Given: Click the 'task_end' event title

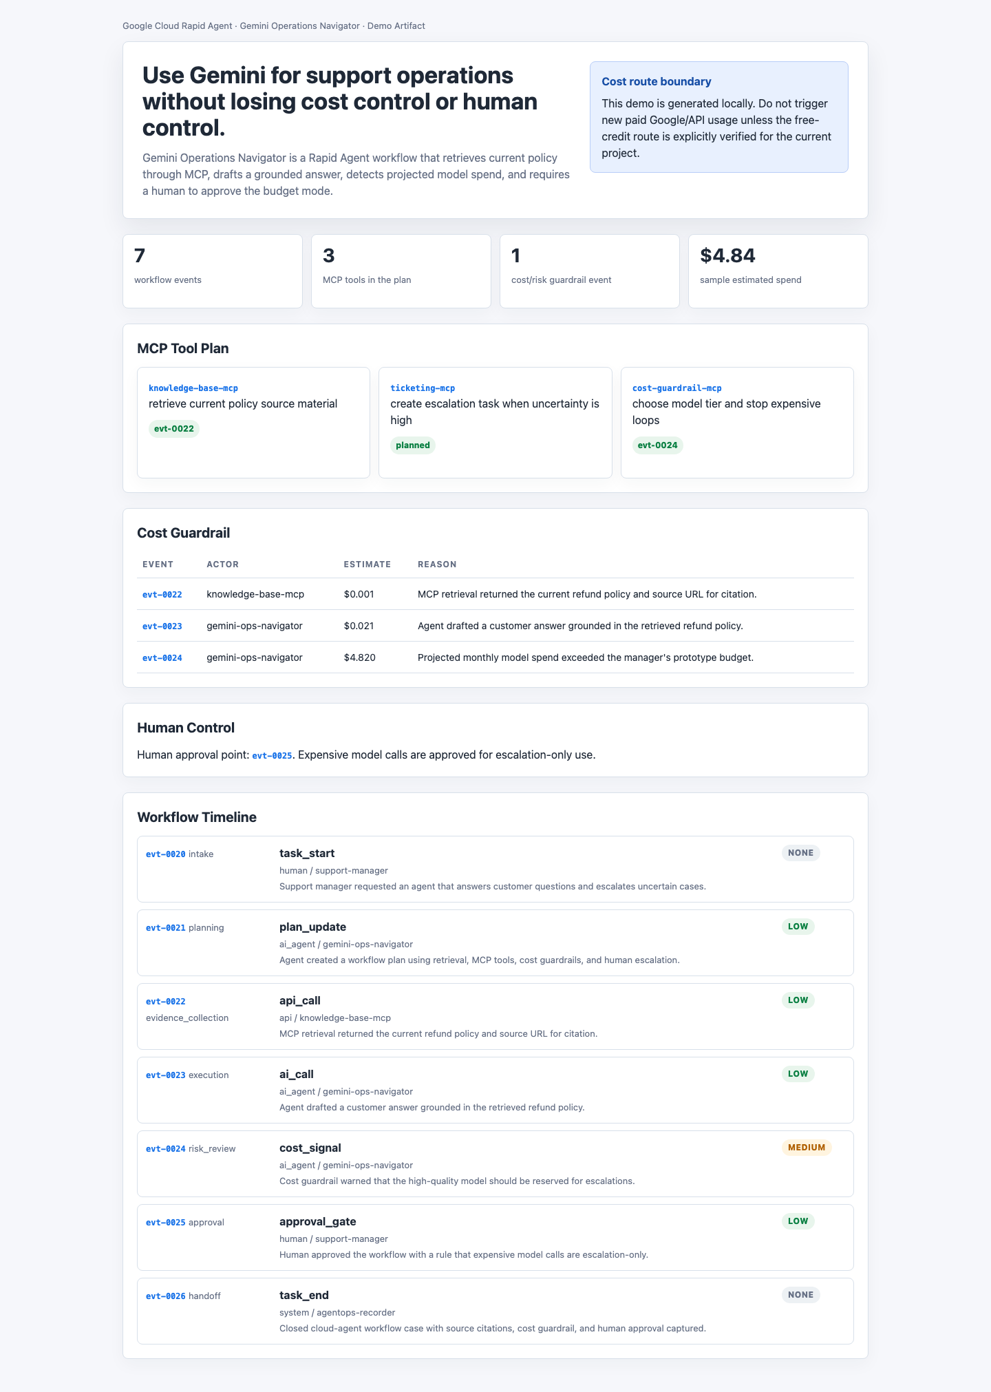Looking at the screenshot, I should click(304, 1296).
